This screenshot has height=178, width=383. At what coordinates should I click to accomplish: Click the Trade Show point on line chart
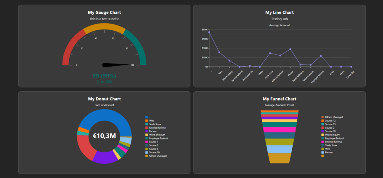tap(270, 53)
